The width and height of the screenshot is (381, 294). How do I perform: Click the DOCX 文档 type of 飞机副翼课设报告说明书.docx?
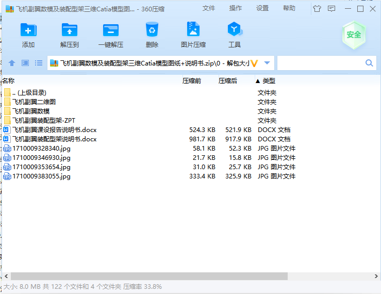(274, 130)
